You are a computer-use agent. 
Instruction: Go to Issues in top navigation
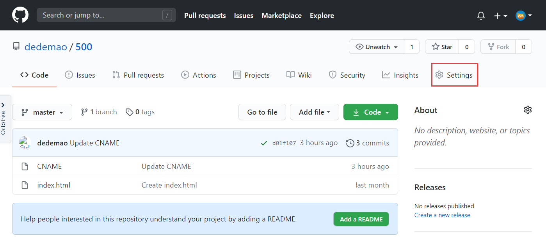point(244,16)
